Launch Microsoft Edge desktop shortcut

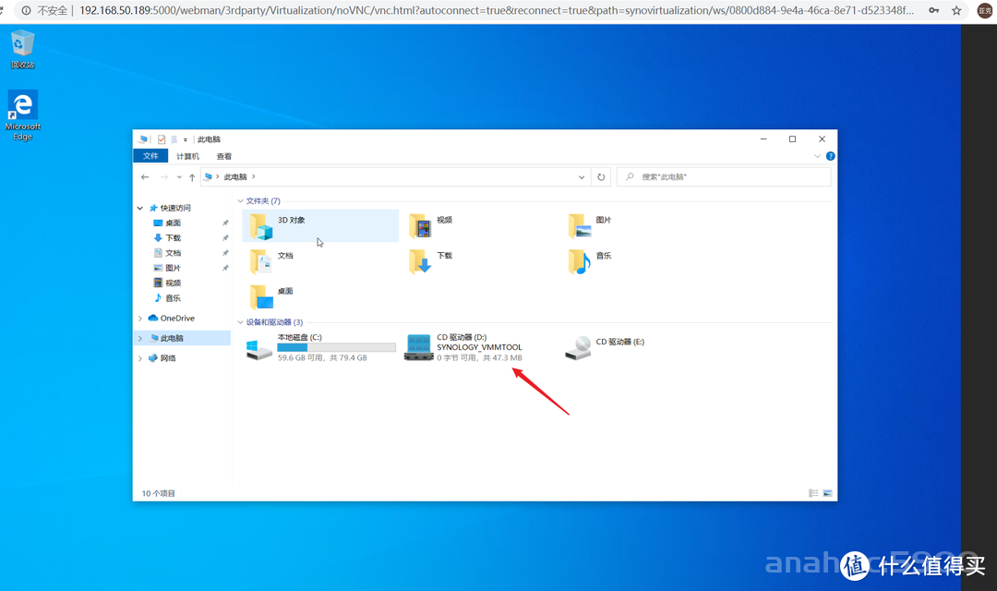coord(23,115)
